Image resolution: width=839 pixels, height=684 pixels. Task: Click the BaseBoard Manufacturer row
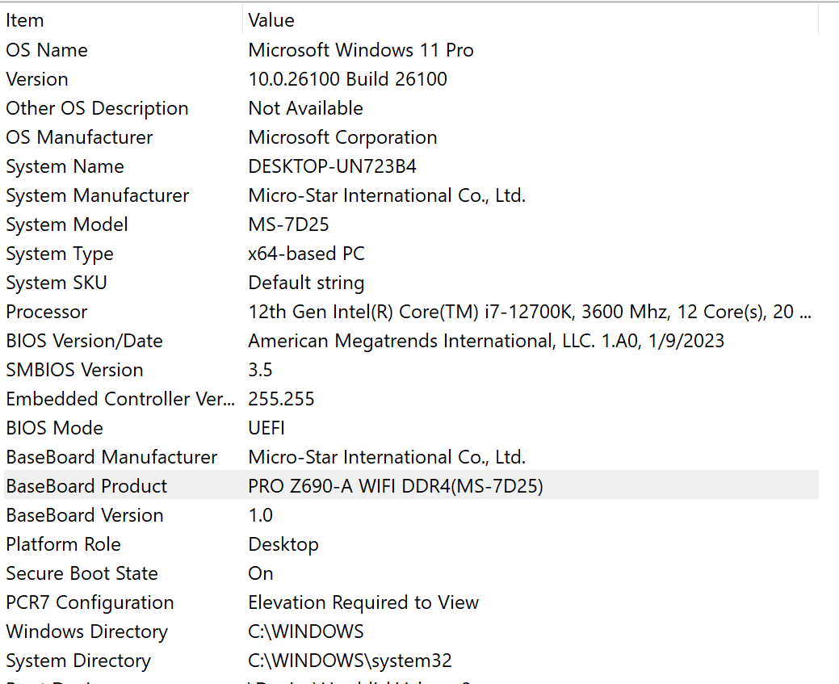111,457
